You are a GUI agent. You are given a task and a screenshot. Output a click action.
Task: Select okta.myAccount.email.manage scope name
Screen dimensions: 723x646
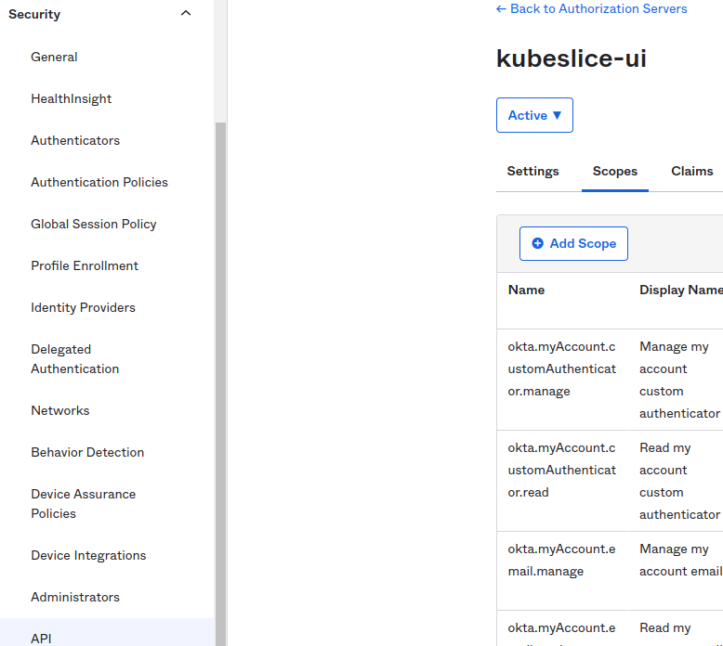(561, 561)
